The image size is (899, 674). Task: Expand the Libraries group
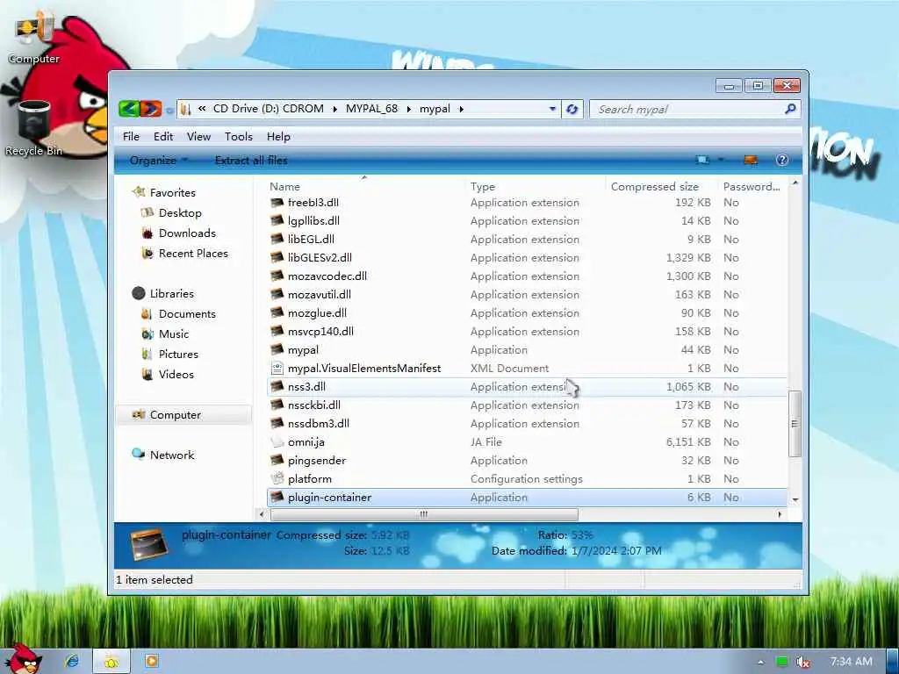(x=171, y=293)
